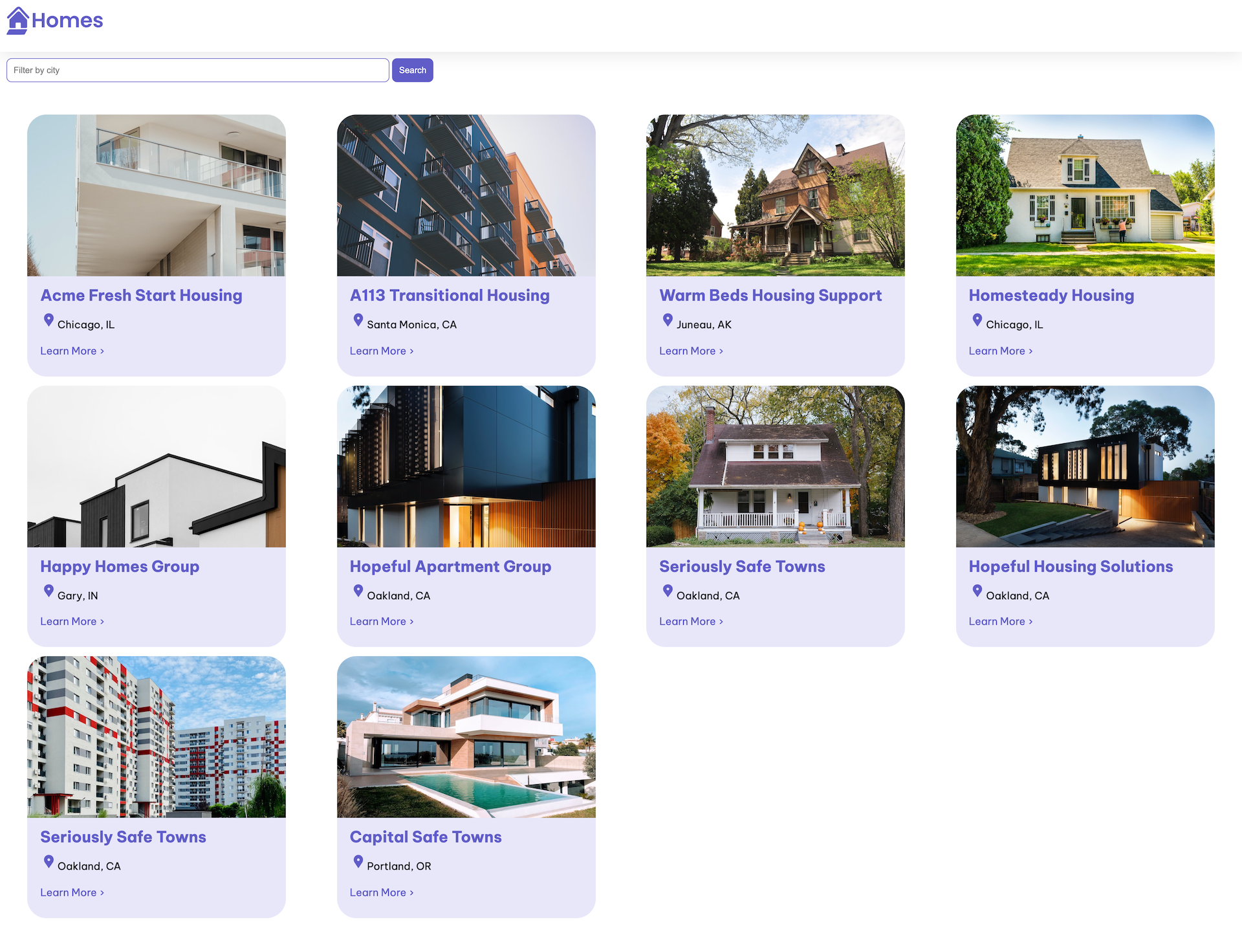This screenshot has height=946, width=1242.
Task: Click the location pin icon for Seriously Safe Towns Oakland
Action: click(x=667, y=589)
